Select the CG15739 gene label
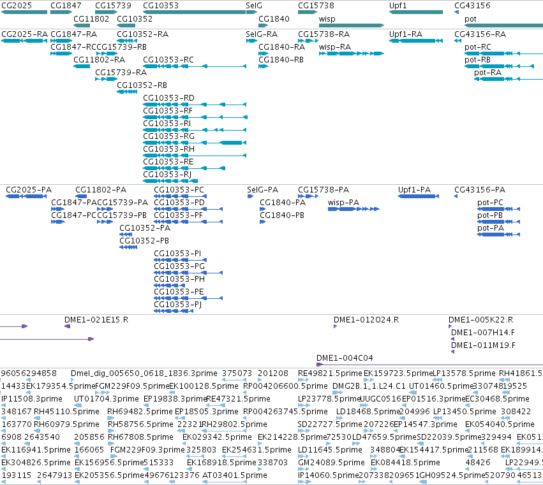This screenshot has height=485, width=543. (x=113, y=6)
